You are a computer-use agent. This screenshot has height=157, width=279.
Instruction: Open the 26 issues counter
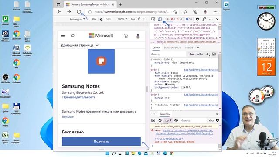click(189, 19)
